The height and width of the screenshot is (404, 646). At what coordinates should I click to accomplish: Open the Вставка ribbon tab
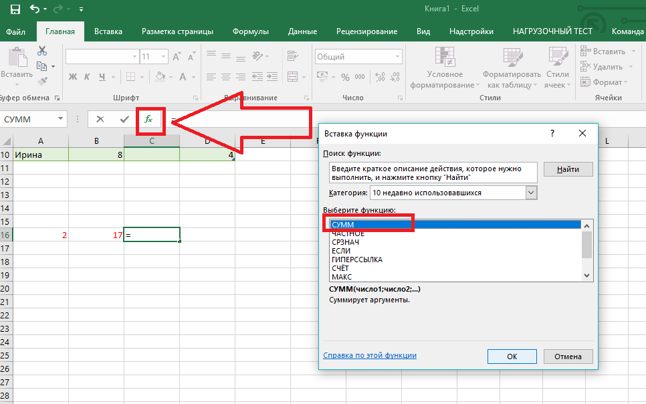108,31
